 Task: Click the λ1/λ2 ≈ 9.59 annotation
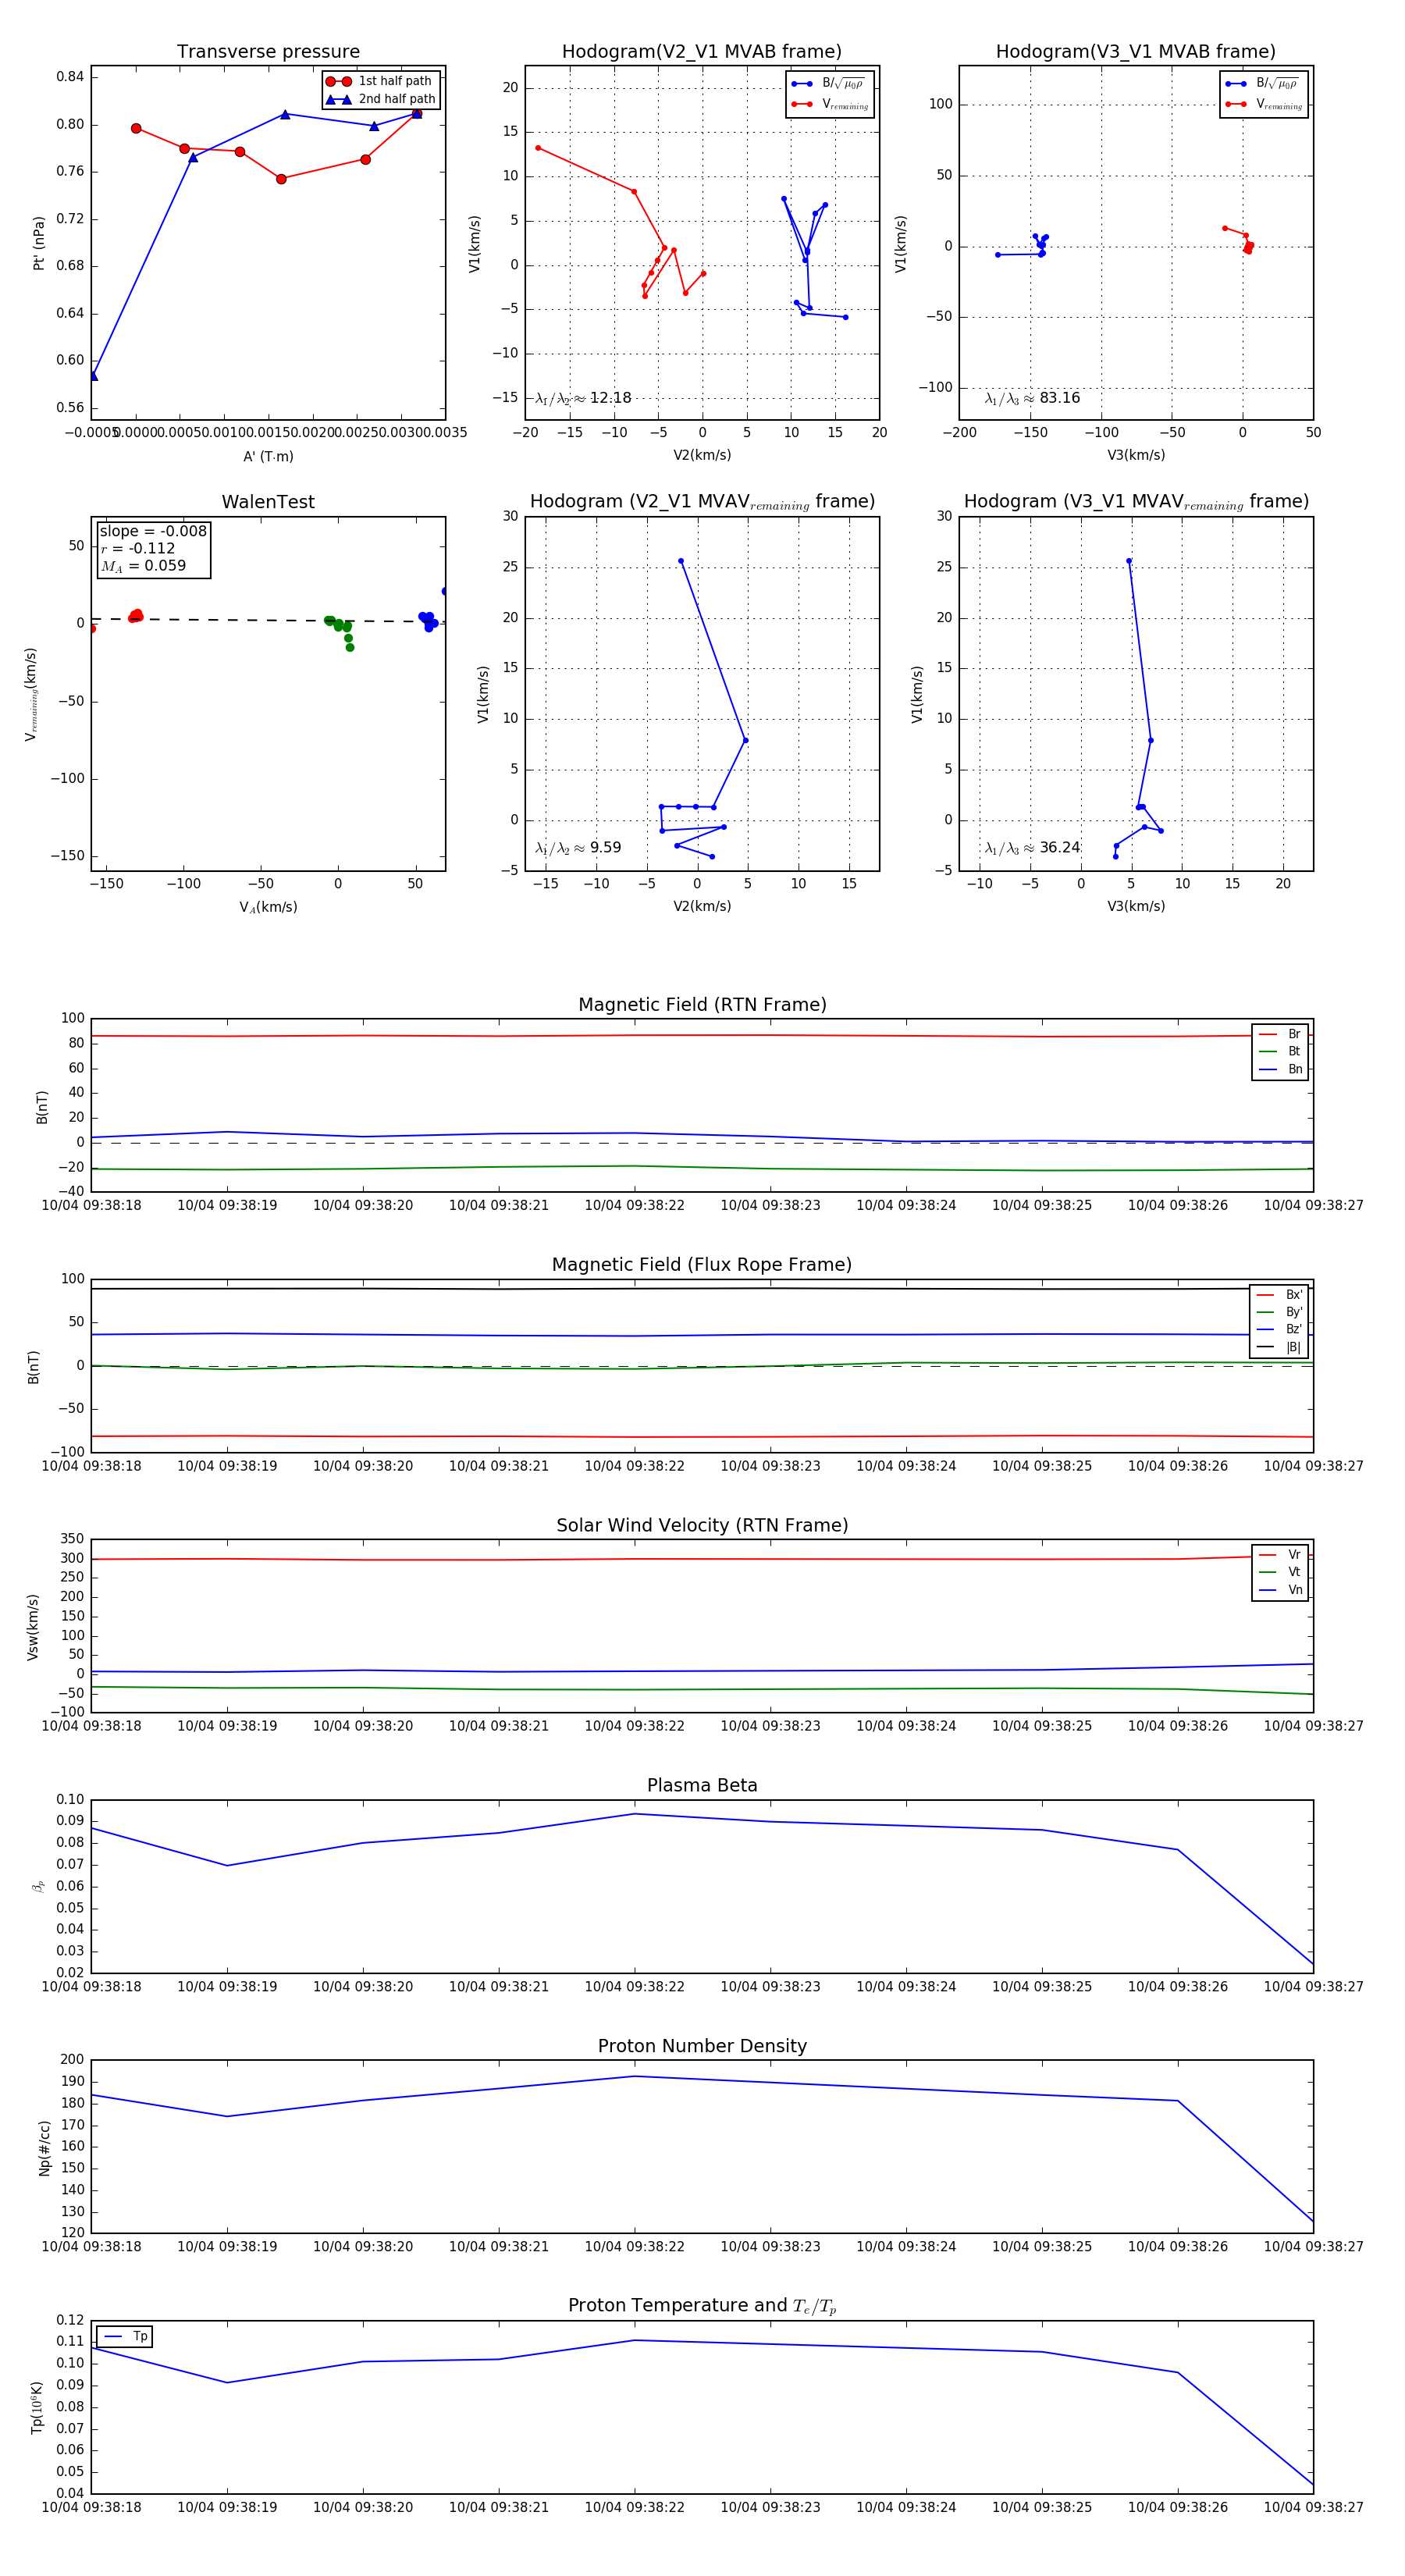click(578, 848)
